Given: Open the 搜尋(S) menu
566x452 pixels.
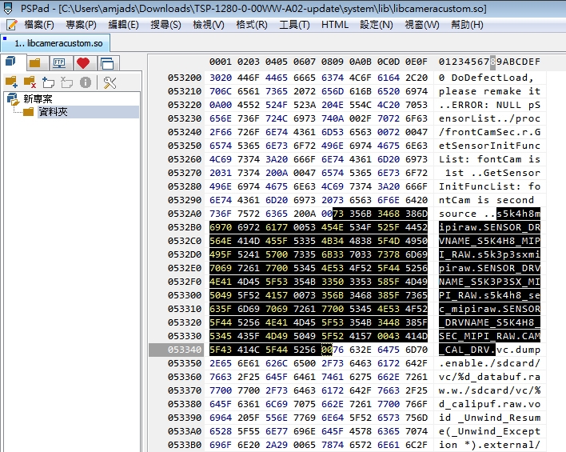Looking at the screenshot, I should click(x=165, y=25).
